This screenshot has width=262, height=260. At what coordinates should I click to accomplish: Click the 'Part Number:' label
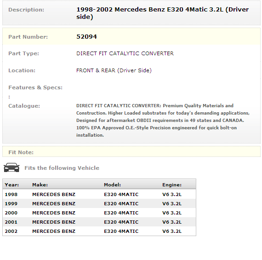point(28,37)
